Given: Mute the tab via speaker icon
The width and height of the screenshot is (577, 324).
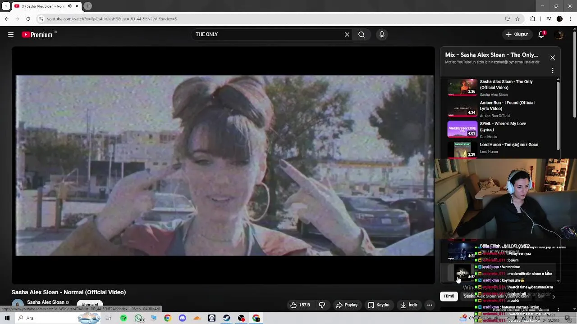Looking at the screenshot, I should (69, 6).
